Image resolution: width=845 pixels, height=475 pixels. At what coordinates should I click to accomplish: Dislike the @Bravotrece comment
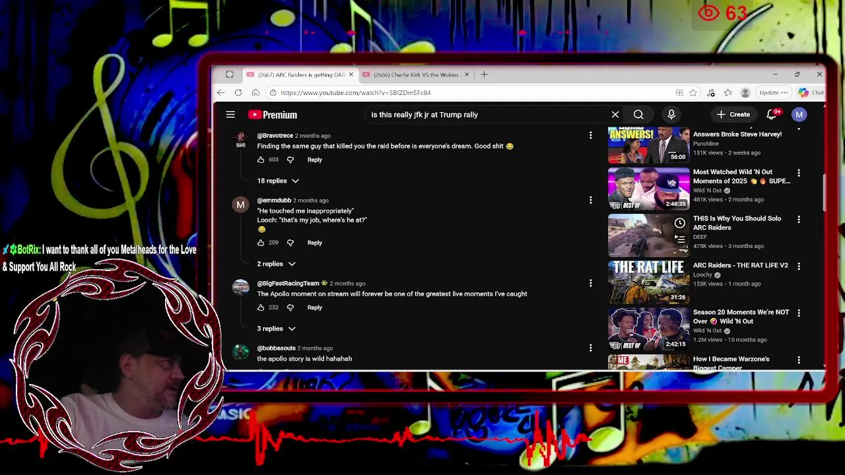click(290, 160)
